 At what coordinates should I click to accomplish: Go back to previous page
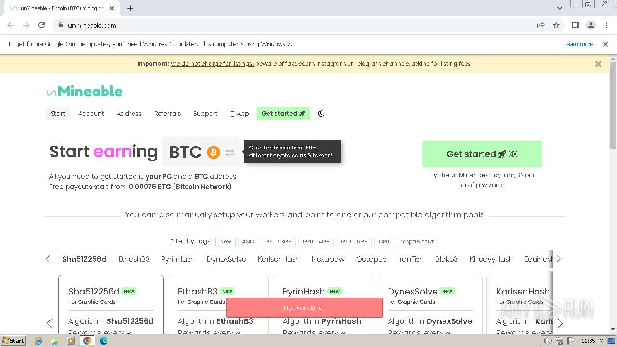[x=11, y=25]
